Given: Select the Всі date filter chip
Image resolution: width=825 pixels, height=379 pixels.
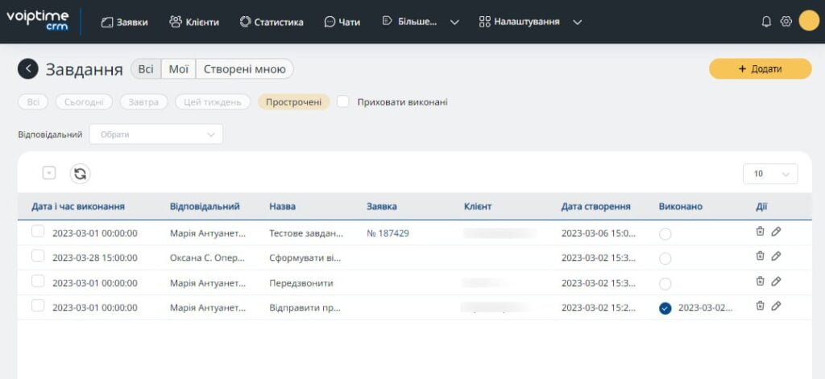Looking at the screenshot, I should tap(33, 102).
